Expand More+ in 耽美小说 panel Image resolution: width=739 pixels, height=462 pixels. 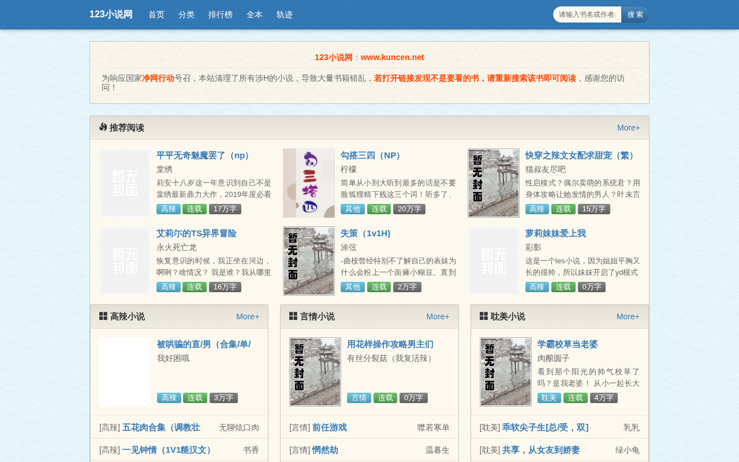(x=628, y=316)
